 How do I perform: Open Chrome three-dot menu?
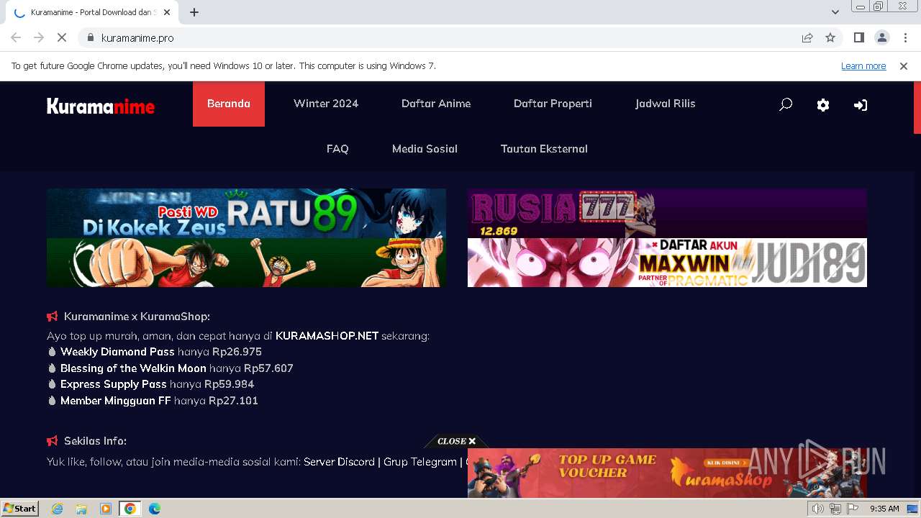pyautogui.click(x=905, y=37)
